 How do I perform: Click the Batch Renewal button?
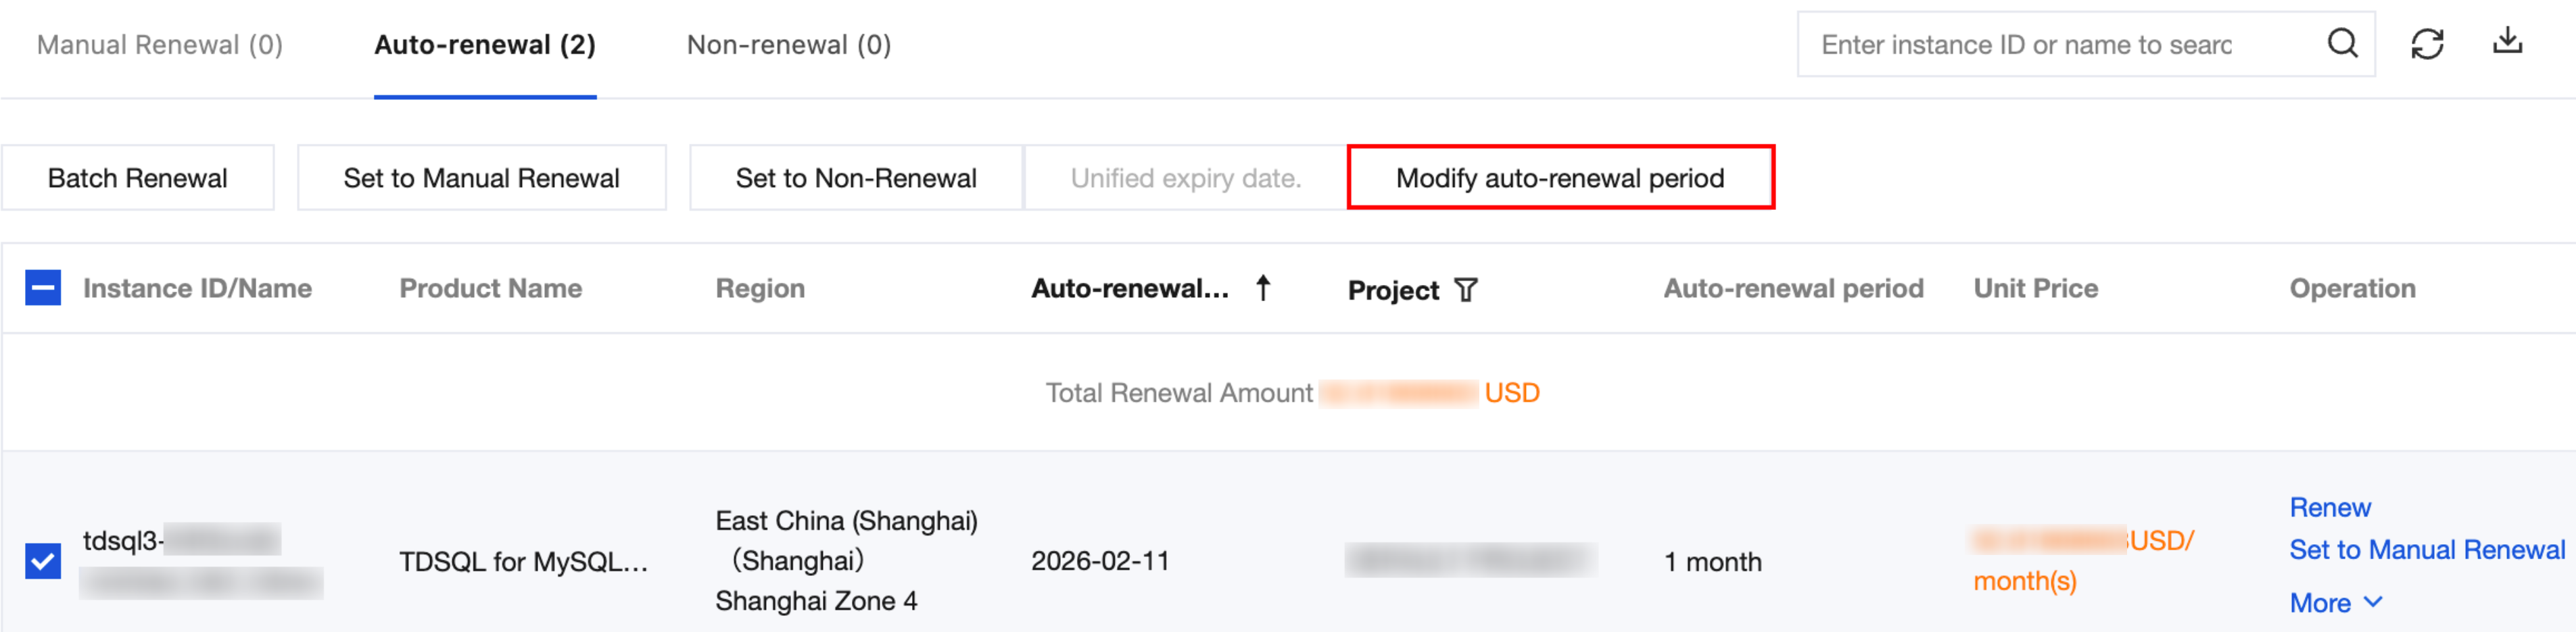coord(138,178)
